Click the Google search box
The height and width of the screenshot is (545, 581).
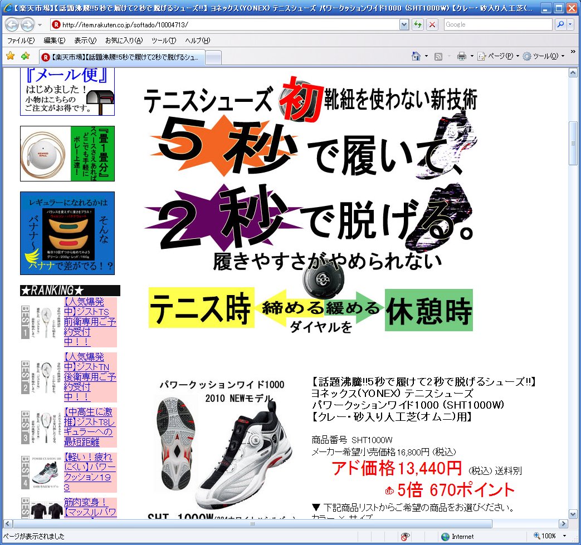498,24
